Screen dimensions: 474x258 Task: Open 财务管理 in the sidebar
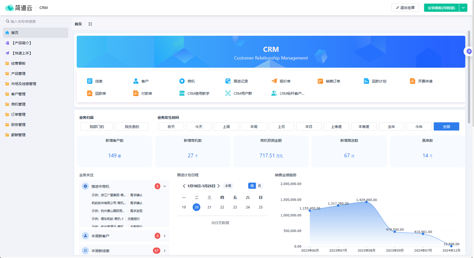pos(36,125)
